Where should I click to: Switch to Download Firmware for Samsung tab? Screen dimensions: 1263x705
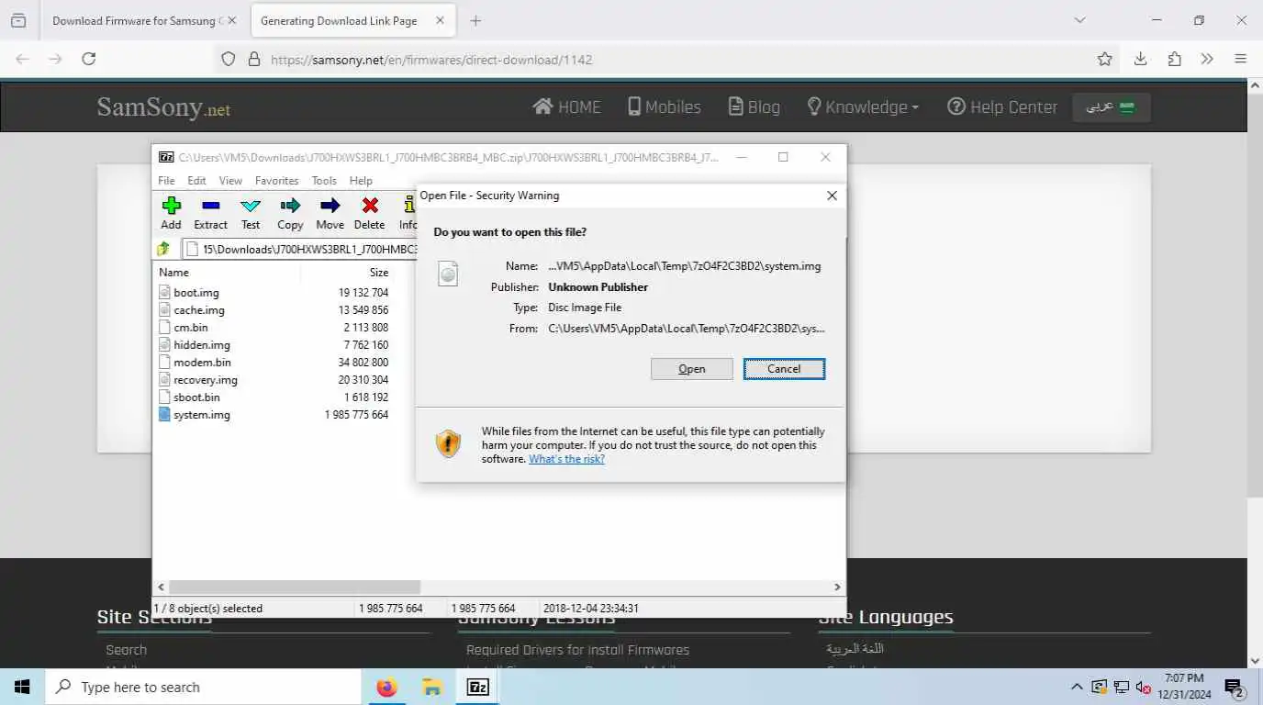tap(138, 20)
